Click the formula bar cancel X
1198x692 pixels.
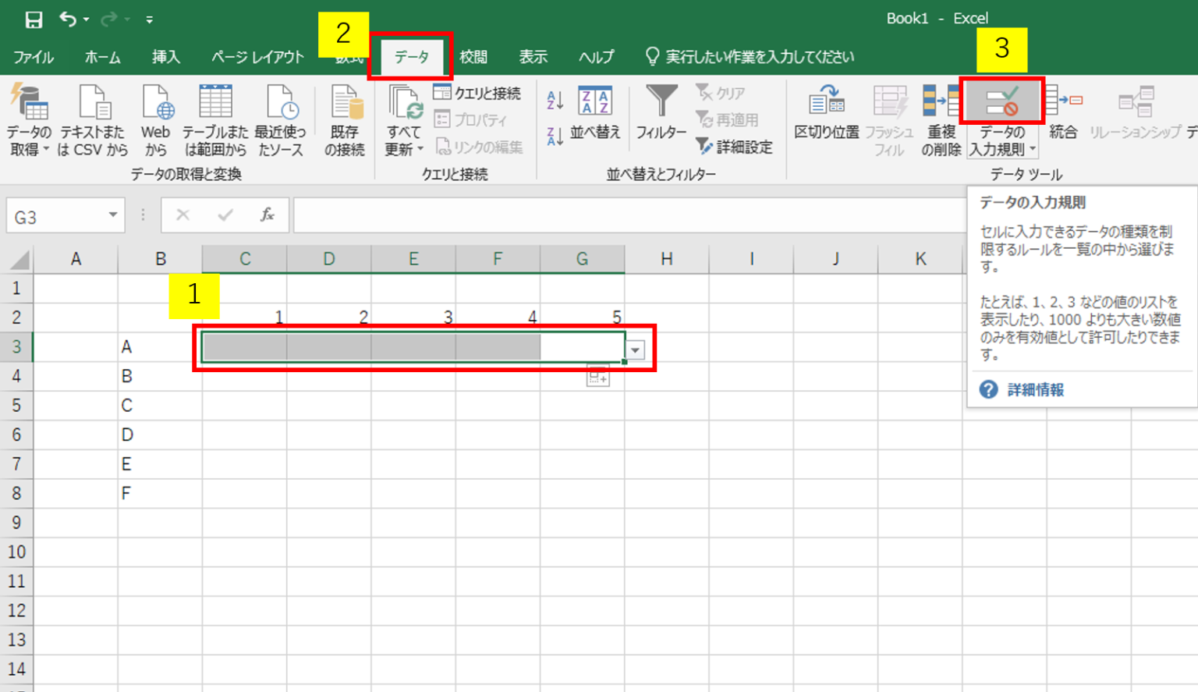(183, 215)
